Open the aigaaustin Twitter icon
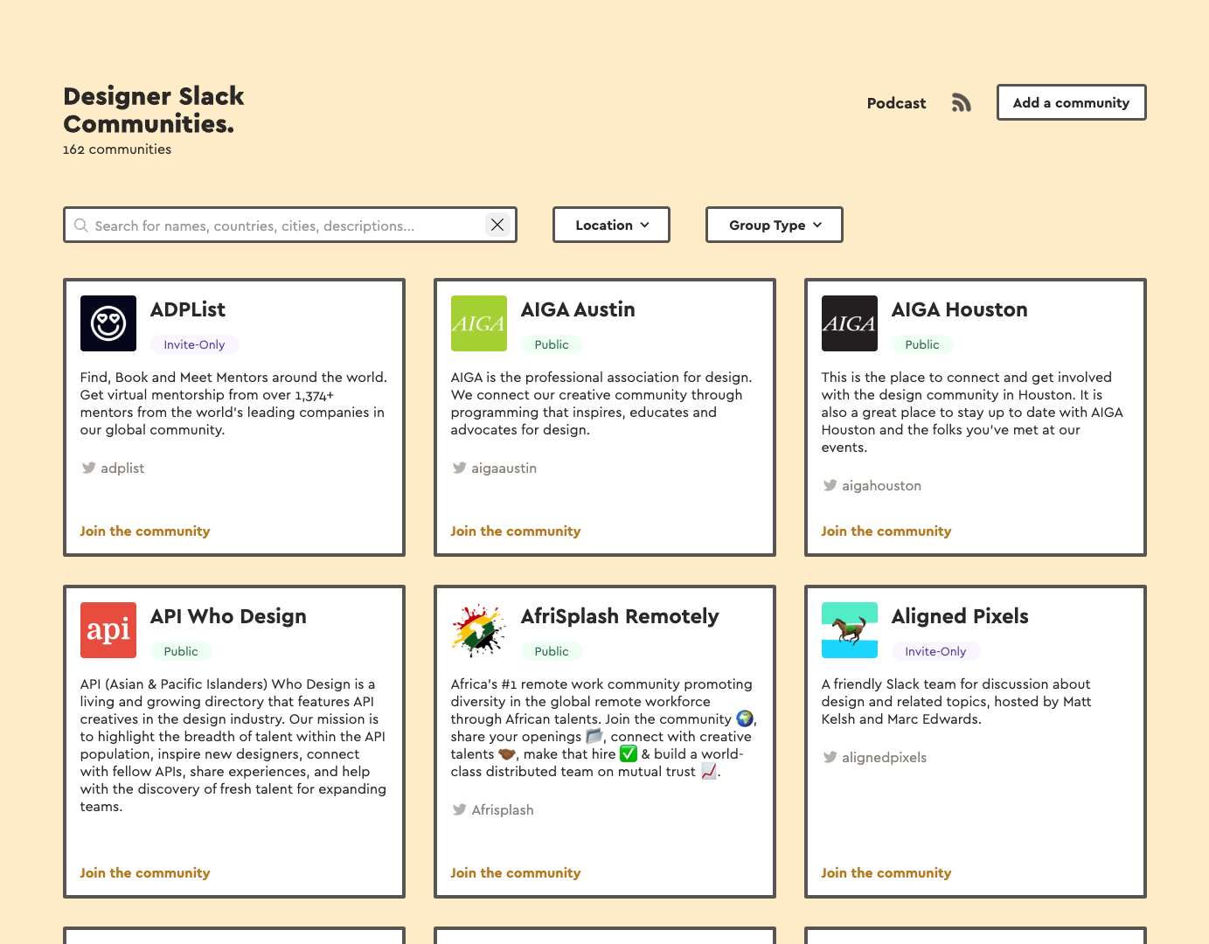The width and height of the screenshot is (1209, 944). click(x=460, y=468)
